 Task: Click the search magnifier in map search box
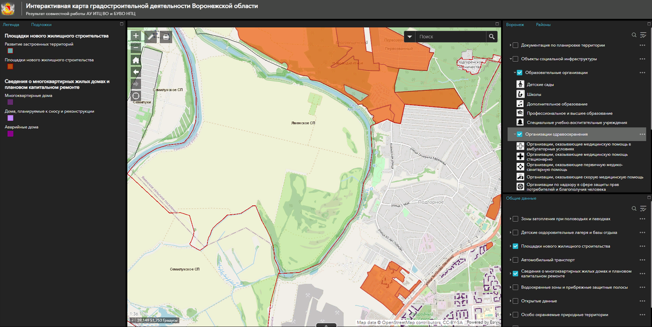point(492,36)
